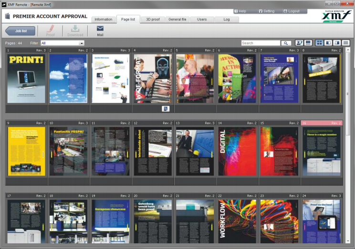This screenshot has height=249, width=355.
Task: Select page 12 Worldwide debut thumbnail
Action: pos(153,151)
